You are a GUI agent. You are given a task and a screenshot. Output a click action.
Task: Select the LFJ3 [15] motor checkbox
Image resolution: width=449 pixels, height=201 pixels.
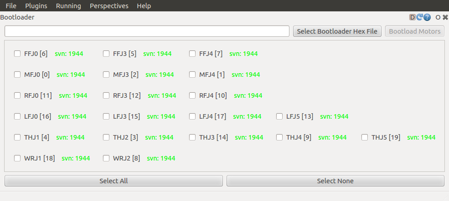tap(106, 116)
